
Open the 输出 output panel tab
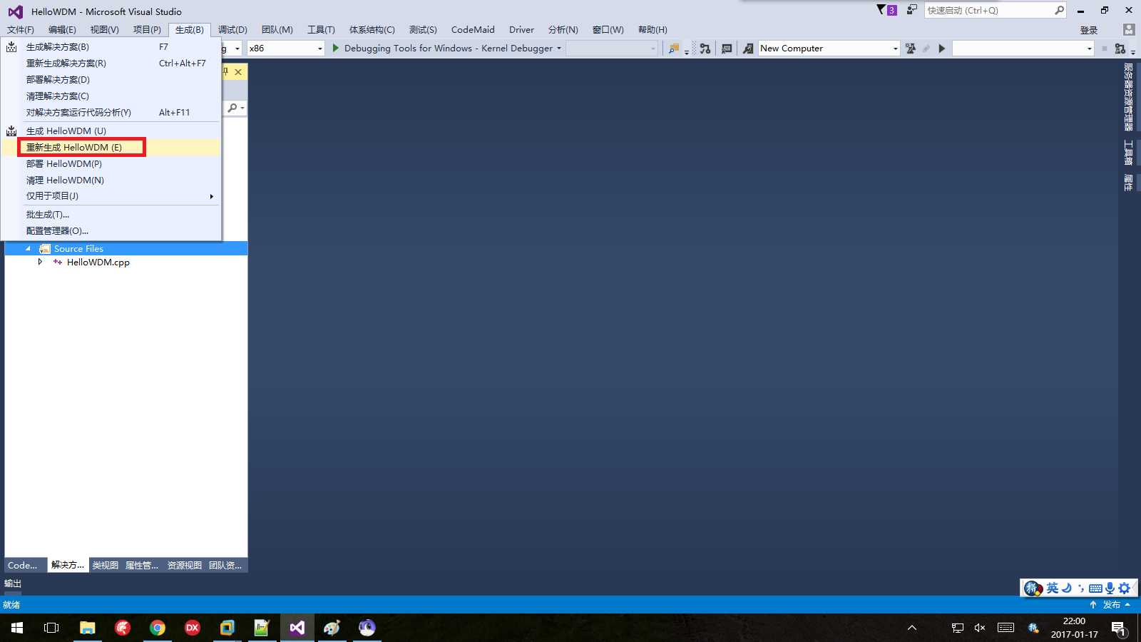pos(13,584)
